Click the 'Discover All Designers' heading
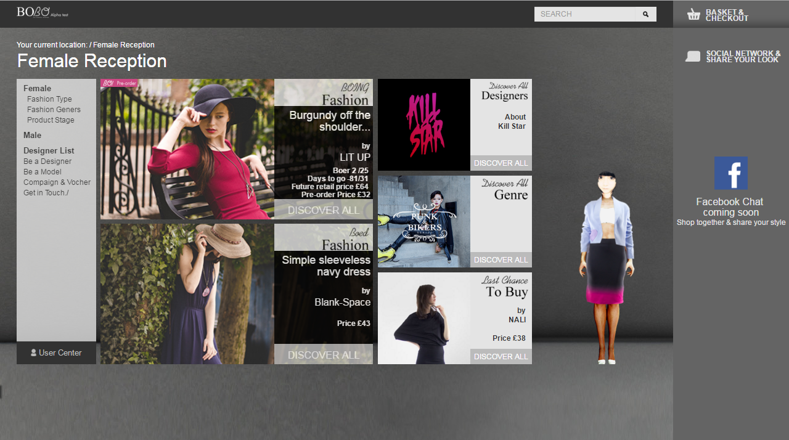This screenshot has height=440, width=789. pos(505,91)
